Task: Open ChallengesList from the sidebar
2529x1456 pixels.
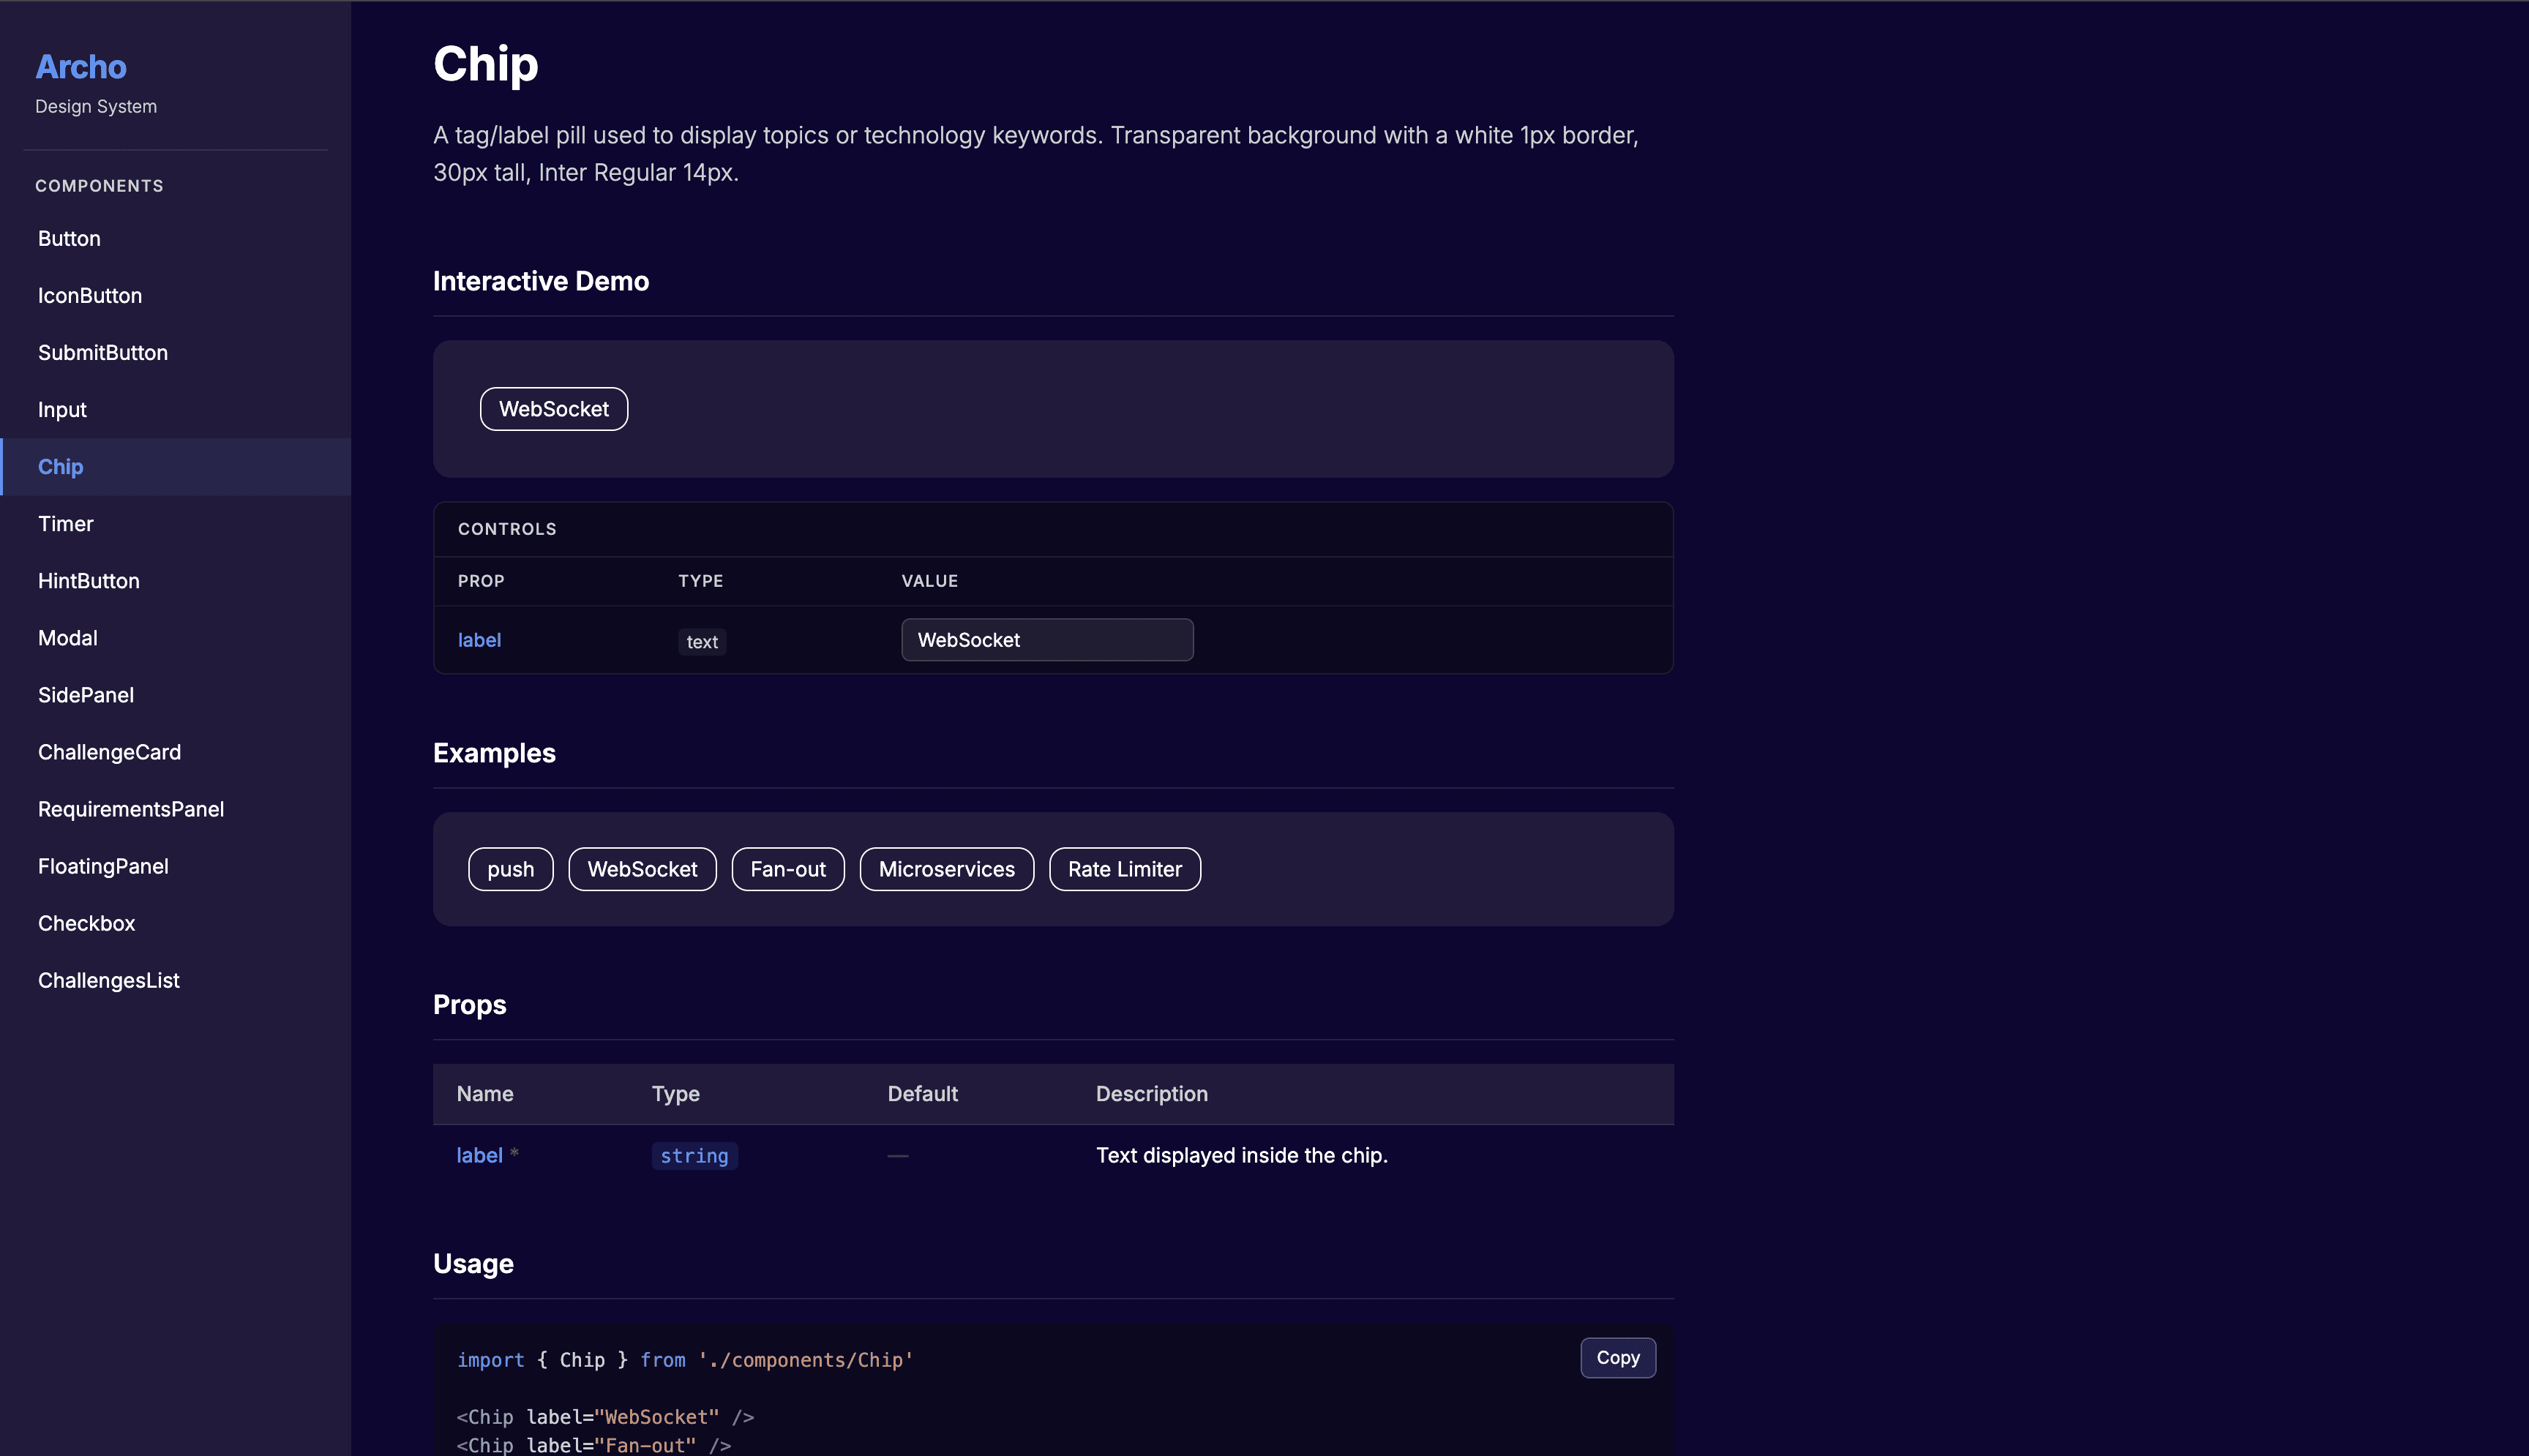Action: [x=109, y=980]
